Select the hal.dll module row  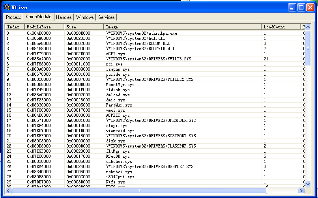pyautogui.click(x=155, y=38)
